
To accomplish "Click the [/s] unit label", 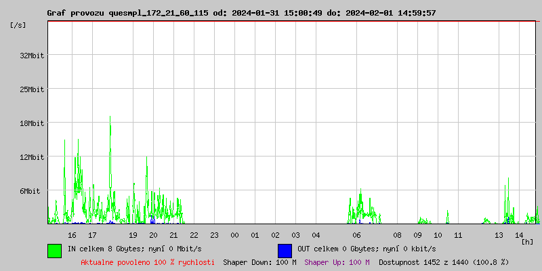I will pyautogui.click(x=19, y=25).
